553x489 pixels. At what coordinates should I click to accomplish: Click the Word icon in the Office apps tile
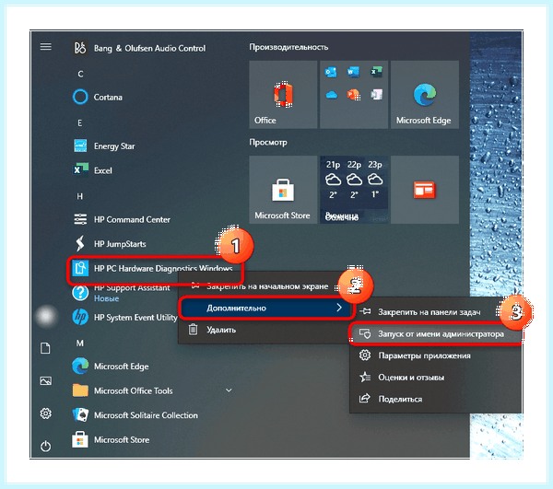tap(353, 72)
